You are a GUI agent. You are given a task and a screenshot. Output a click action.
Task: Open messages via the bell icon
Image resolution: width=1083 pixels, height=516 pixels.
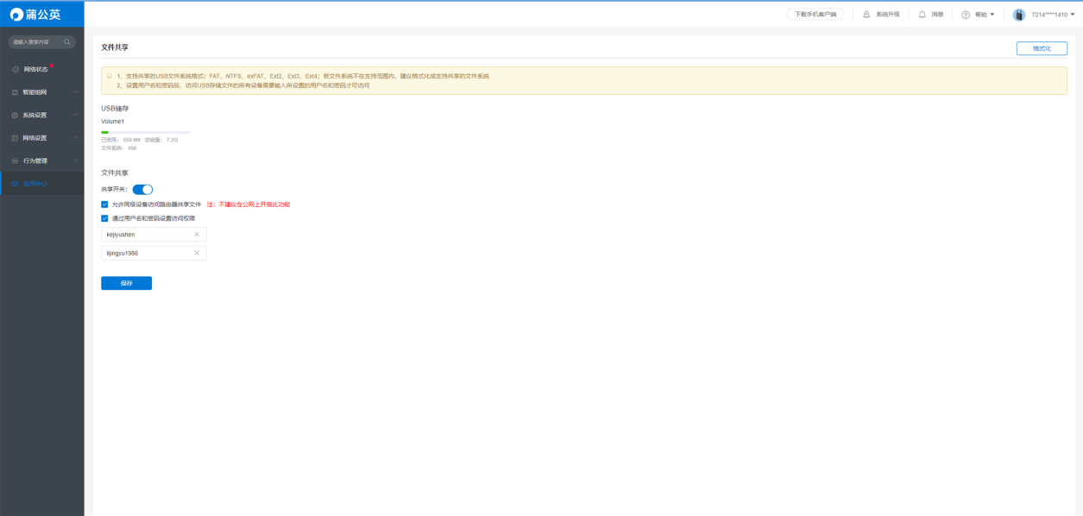click(x=922, y=14)
